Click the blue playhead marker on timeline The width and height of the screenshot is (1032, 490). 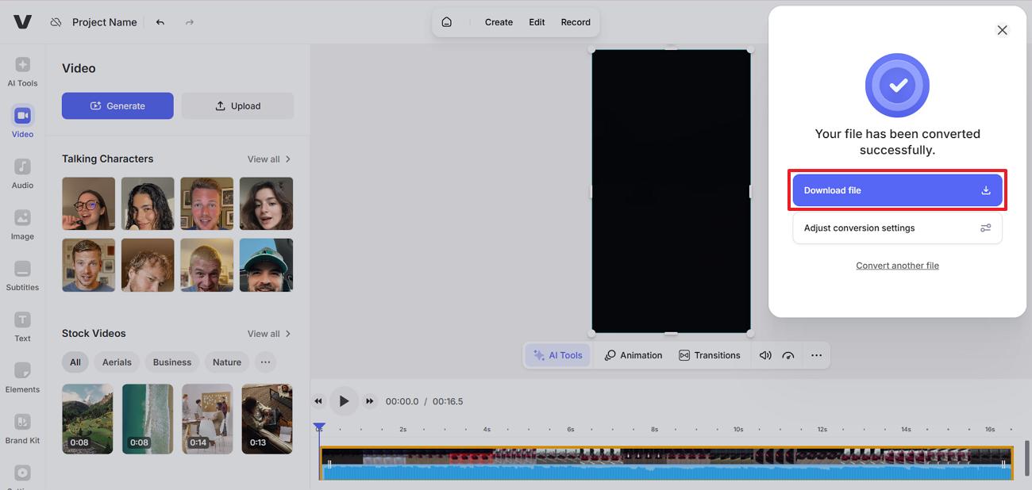click(x=319, y=427)
